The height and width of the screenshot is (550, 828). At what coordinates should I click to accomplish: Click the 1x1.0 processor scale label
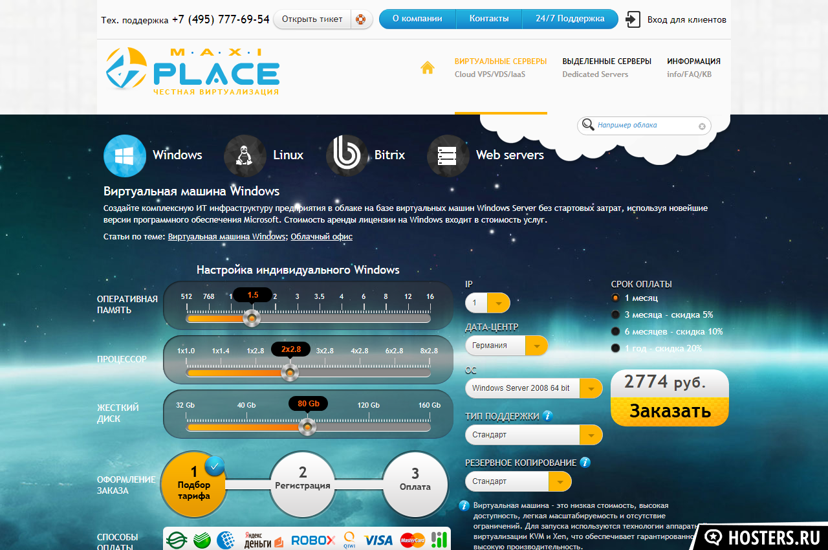(x=186, y=351)
